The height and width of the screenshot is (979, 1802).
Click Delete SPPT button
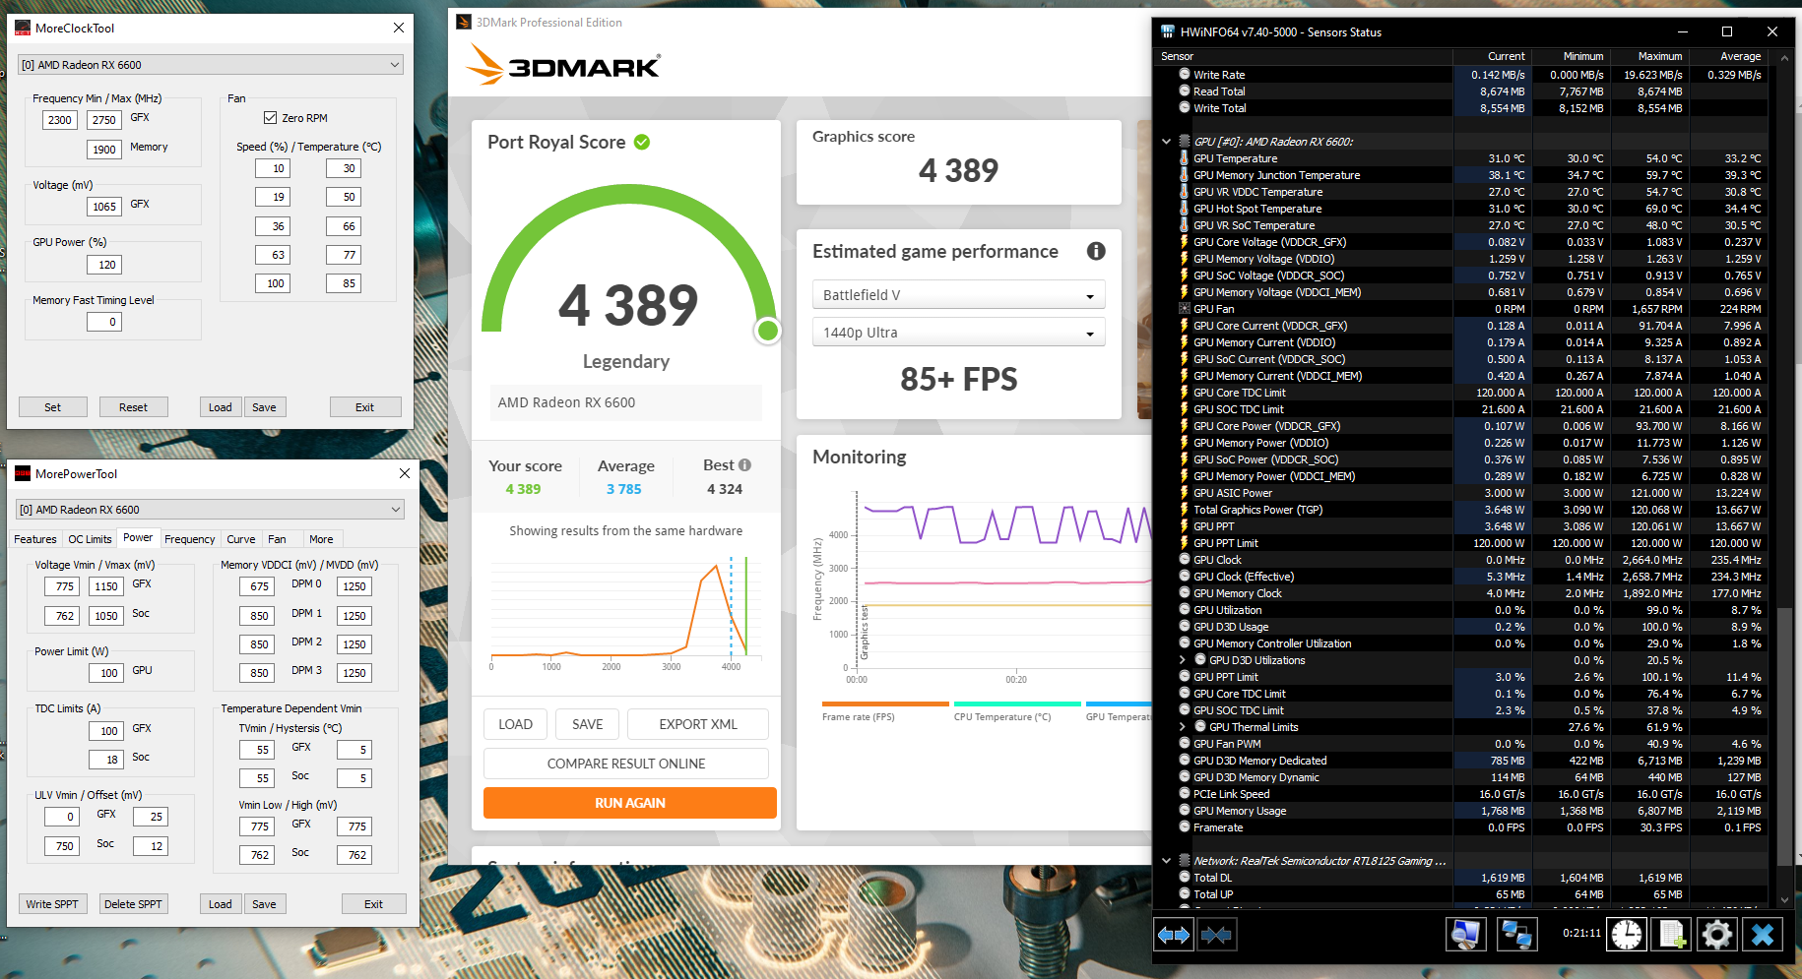[x=133, y=904]
